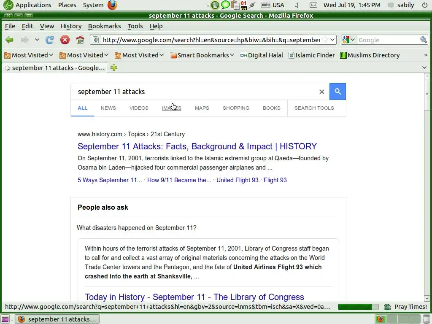Open first Most Visited bookmarks folder

(x=29, y=55)
